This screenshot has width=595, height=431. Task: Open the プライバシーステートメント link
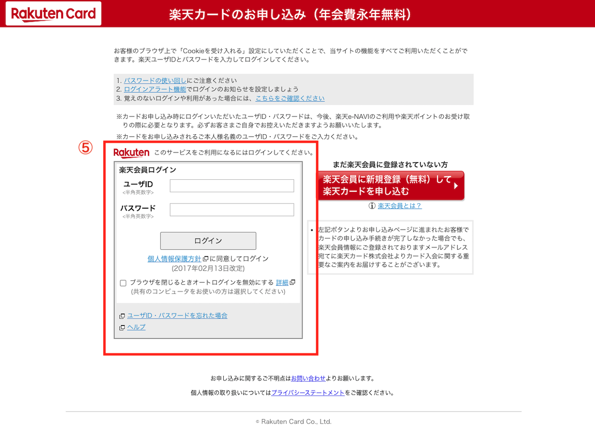click(x=307, y=392)
